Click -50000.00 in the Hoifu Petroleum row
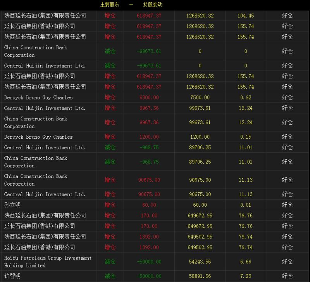This screenshot has height=282, width=310. pyautogui.click(x=149, y=262)
